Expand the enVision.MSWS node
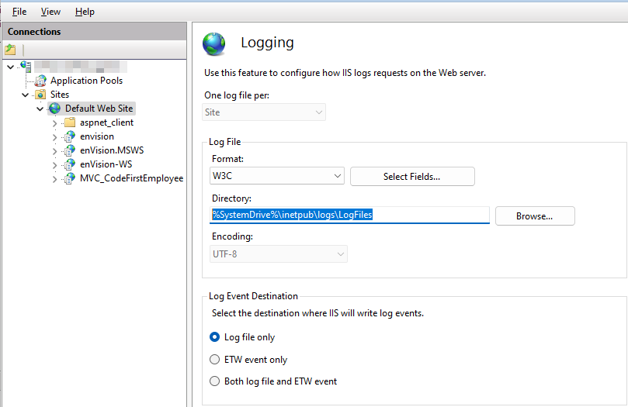 [x=55, y=151]
